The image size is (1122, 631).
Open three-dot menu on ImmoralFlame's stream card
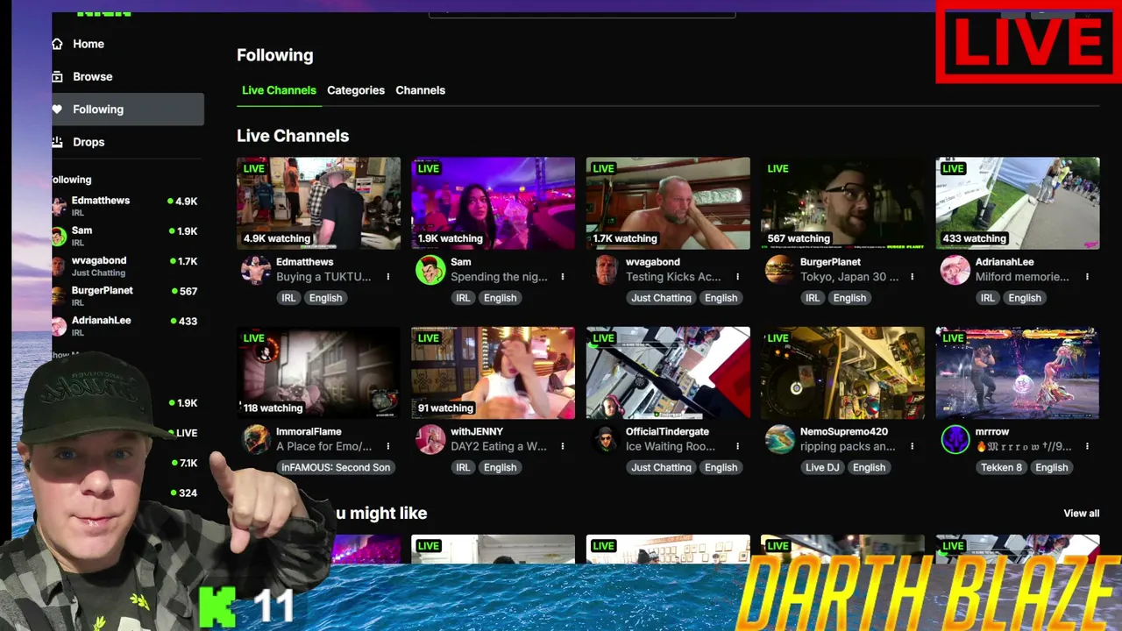click(x=388, y=446)
